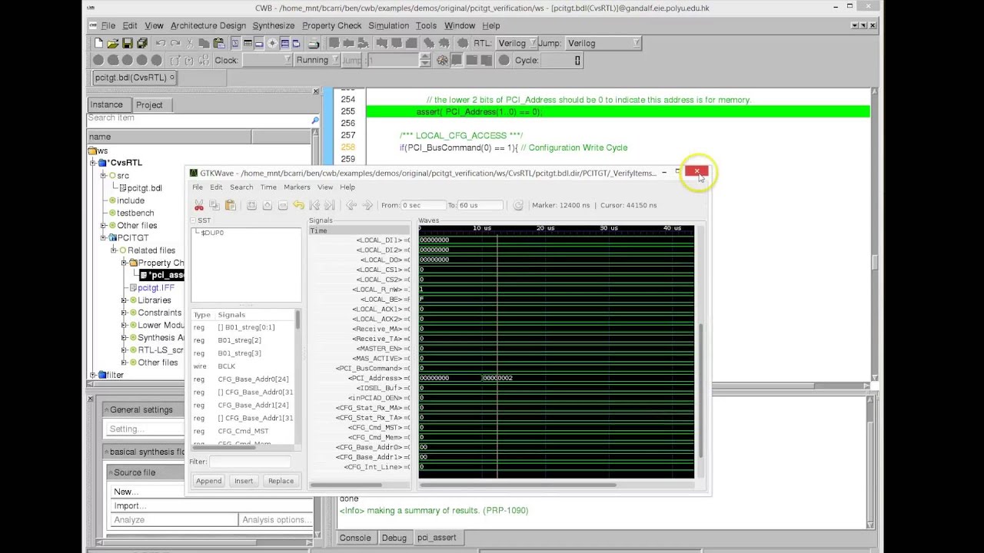Click the Insert button in GTKWave
The image size is (984, 553).
click(x=244, y=481)
